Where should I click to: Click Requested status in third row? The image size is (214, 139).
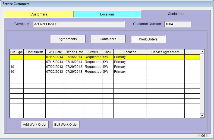(93, 67)
